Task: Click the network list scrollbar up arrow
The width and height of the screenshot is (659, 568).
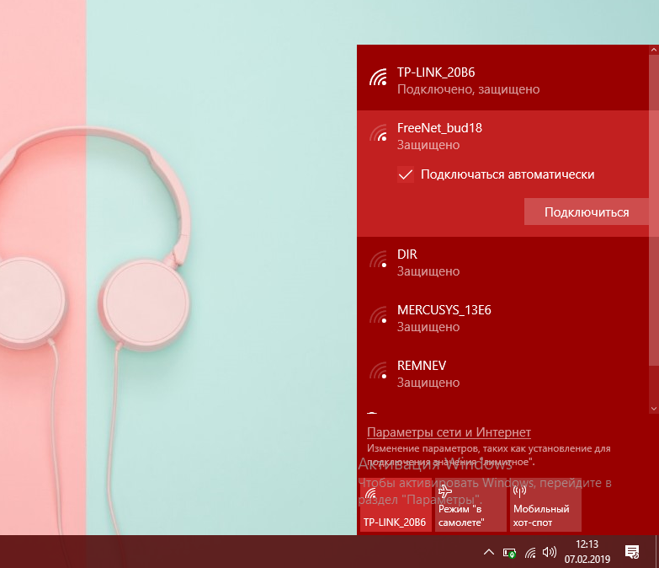Action: tap(654, 50)
